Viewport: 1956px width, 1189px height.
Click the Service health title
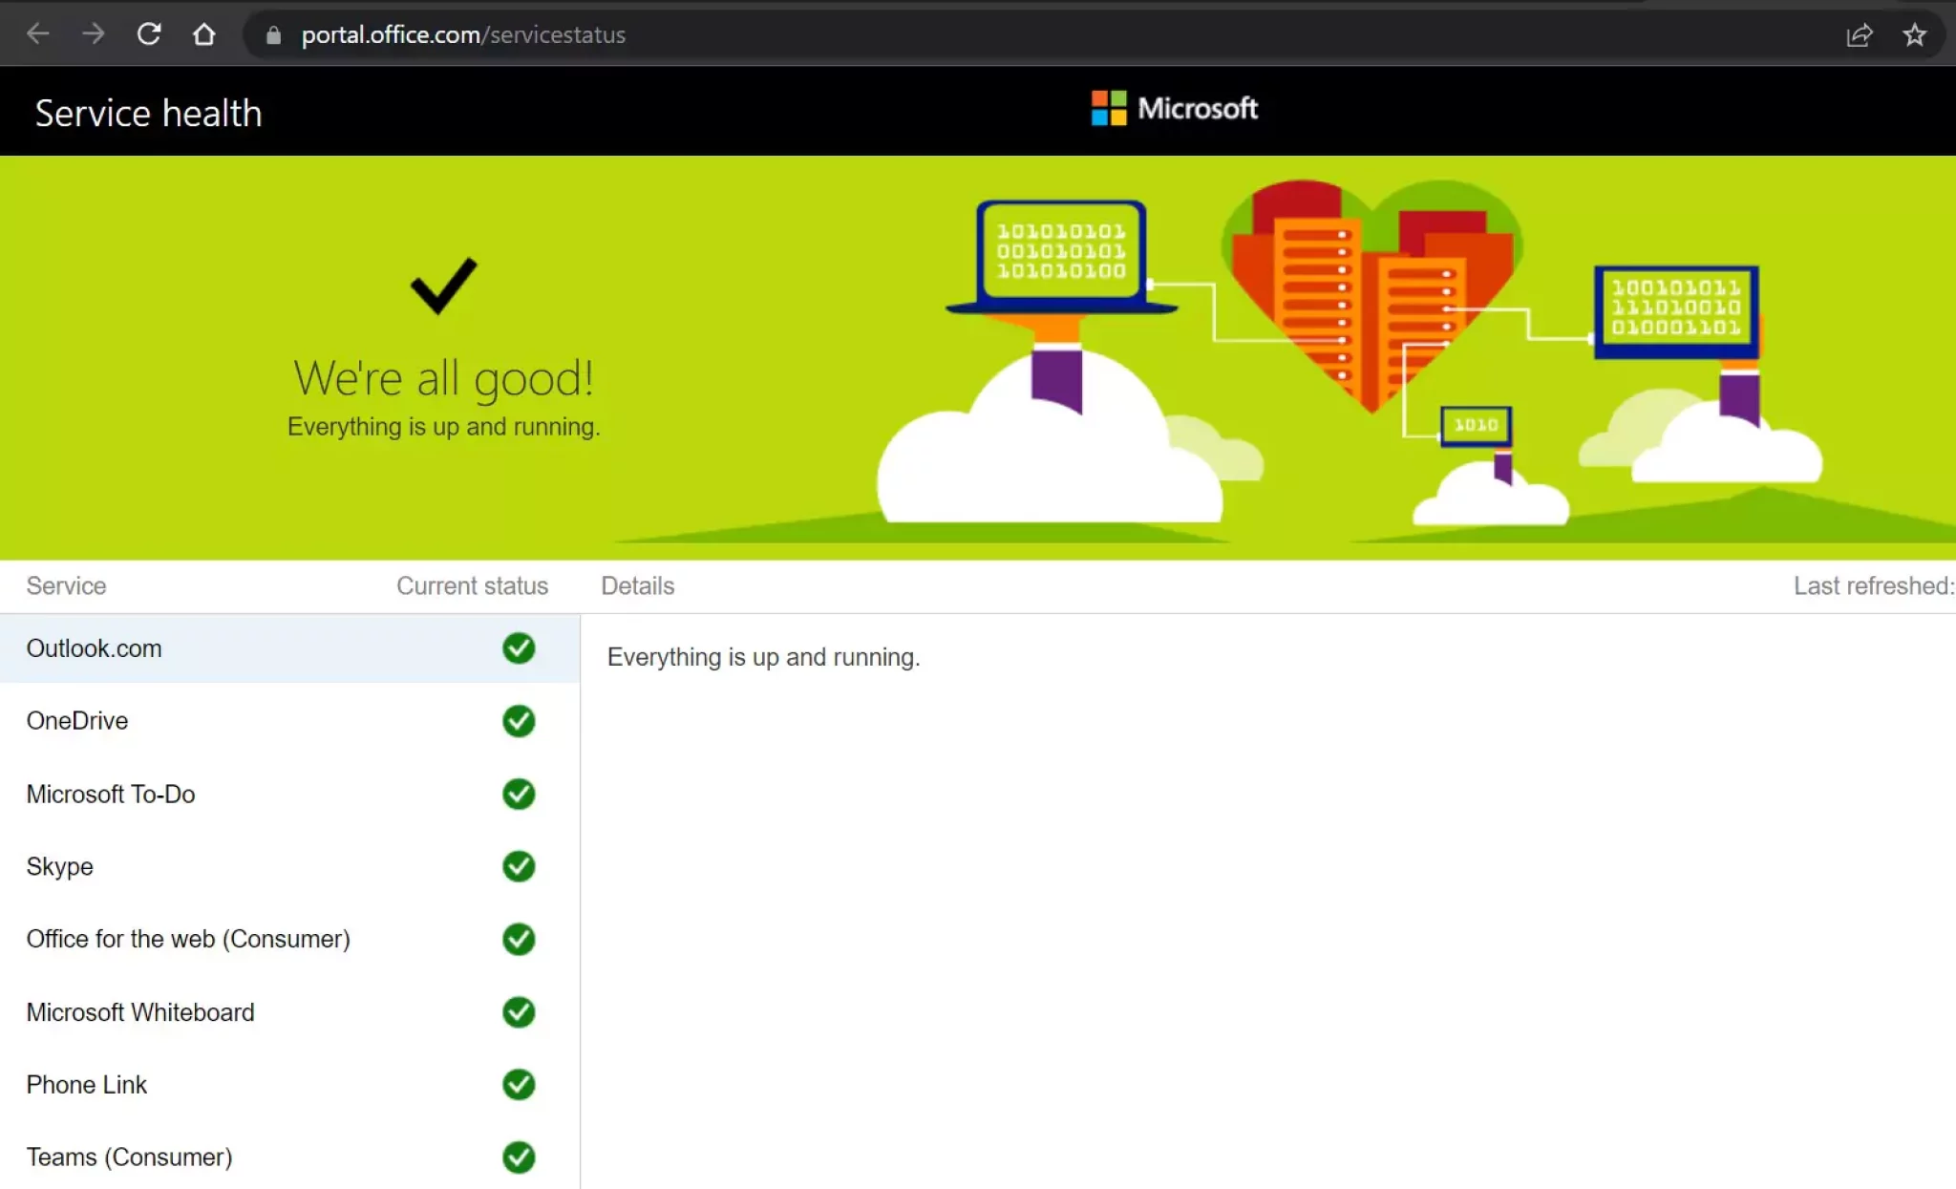coord(148,113)
